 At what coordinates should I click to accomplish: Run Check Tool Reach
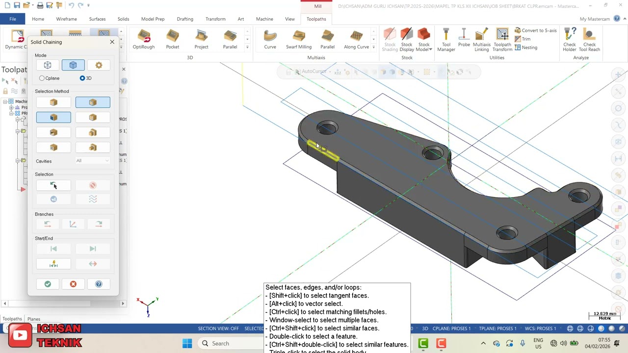[x=589, y=40]
